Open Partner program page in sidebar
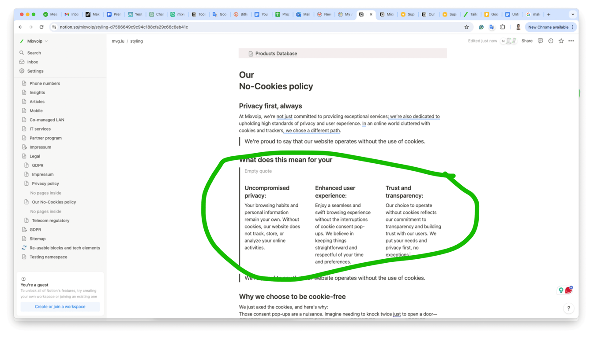Viewport: 593px width, 338px height. click(45, 138)
